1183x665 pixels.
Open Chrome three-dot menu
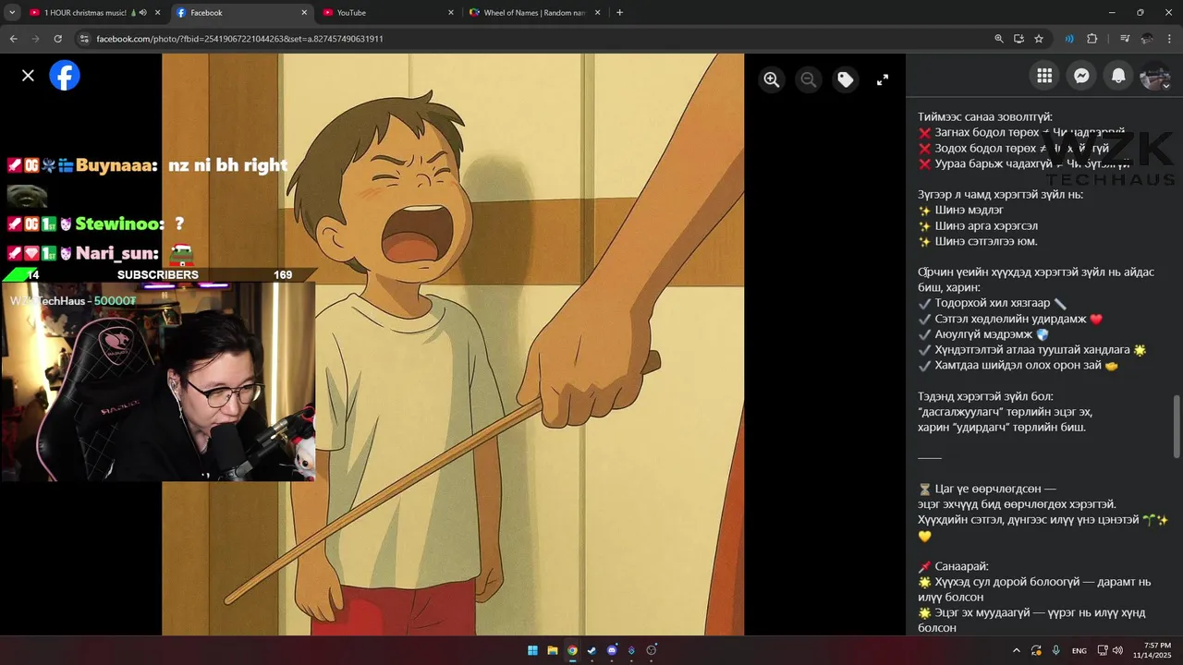[1170, 39]
